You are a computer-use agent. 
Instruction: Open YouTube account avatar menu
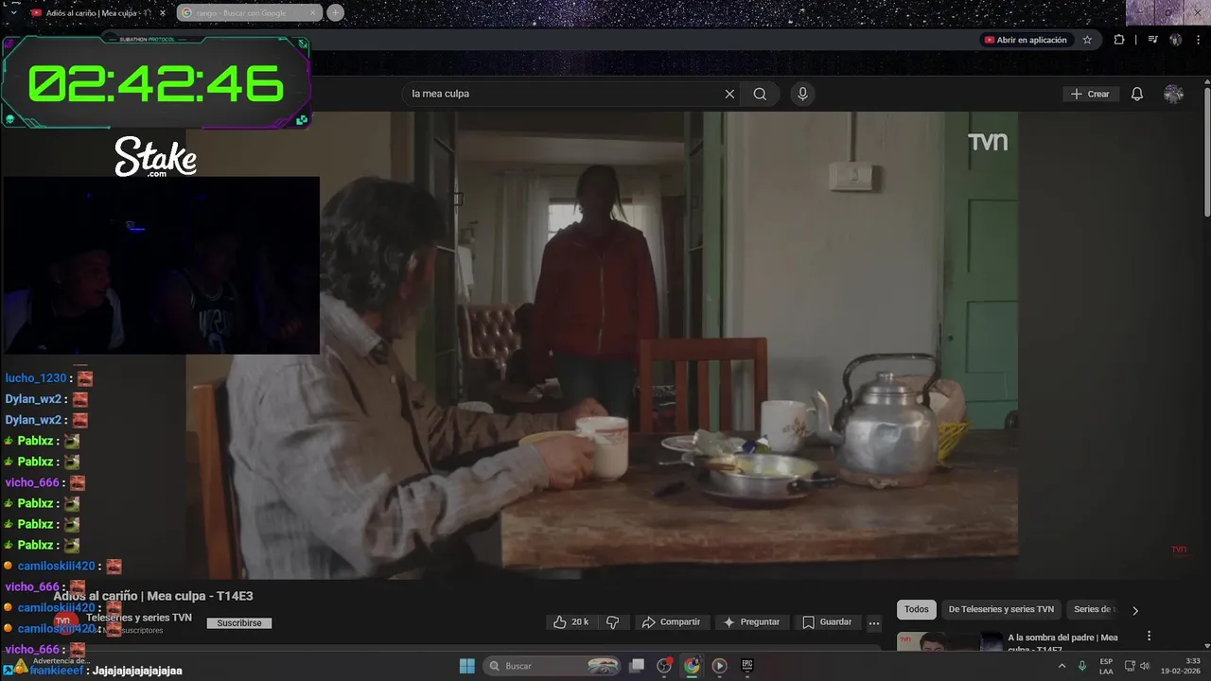click(x=1174, y=94)
